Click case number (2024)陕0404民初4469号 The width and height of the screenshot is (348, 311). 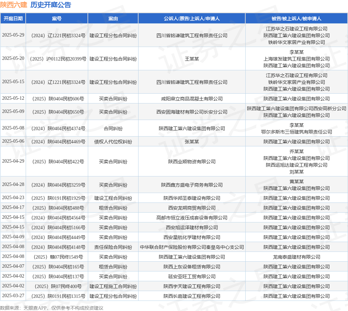[x=58, y=142]
